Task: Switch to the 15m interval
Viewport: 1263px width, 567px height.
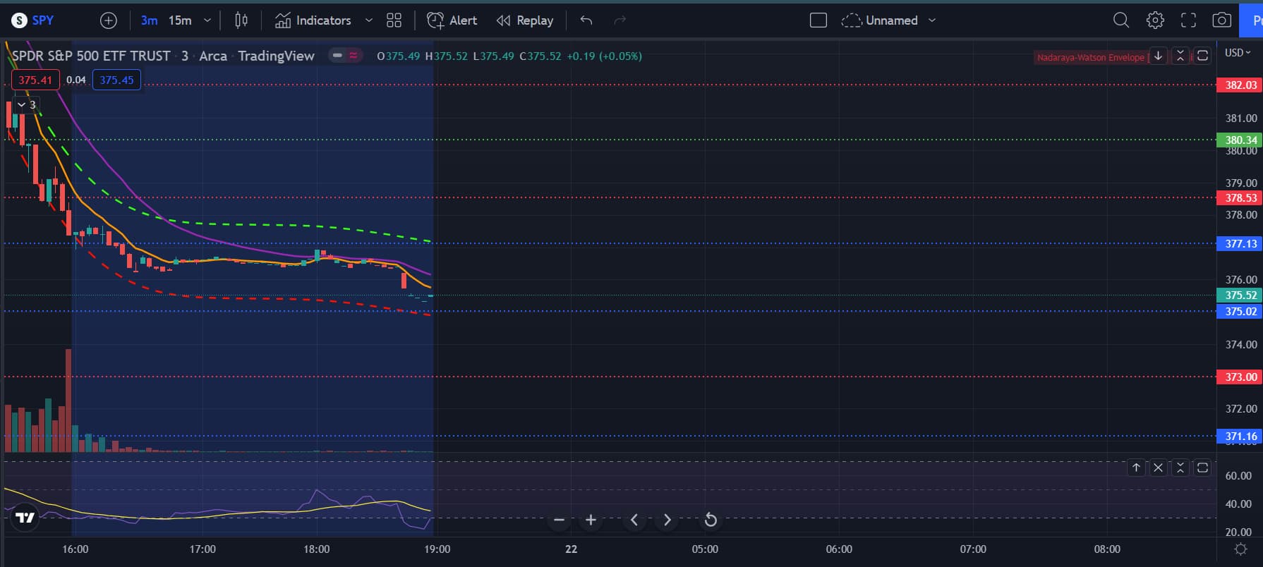Action: tap(180, 20)
